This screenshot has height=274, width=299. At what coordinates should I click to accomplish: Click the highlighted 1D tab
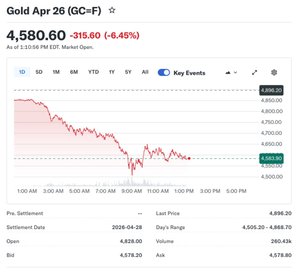click(x=22, y=72)
